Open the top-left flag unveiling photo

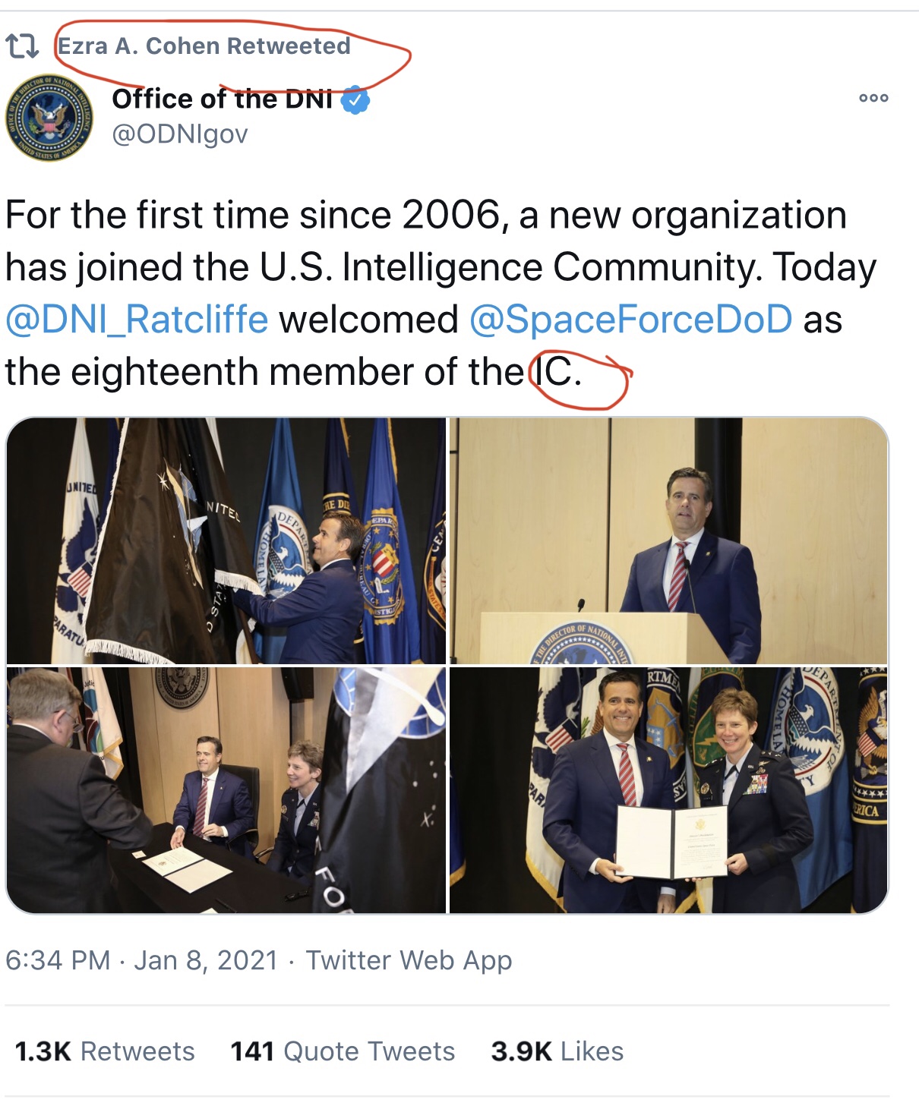point(226,540)
